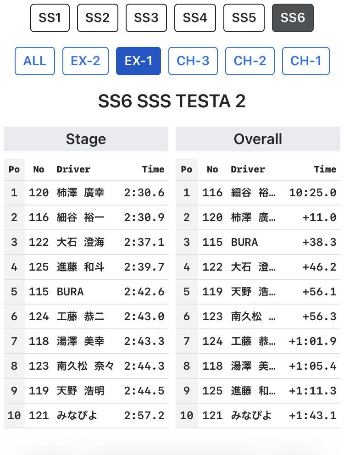Switch to CH-2 class
The image size is (344, 455).
(250, 61)
